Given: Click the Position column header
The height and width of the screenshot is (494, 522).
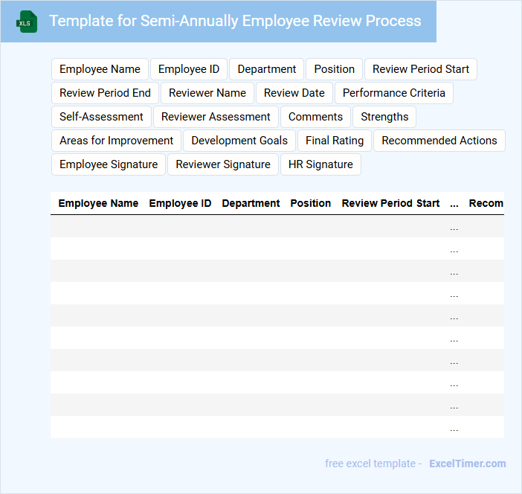Looking at the screenshot, I should (x=311, y=203).
